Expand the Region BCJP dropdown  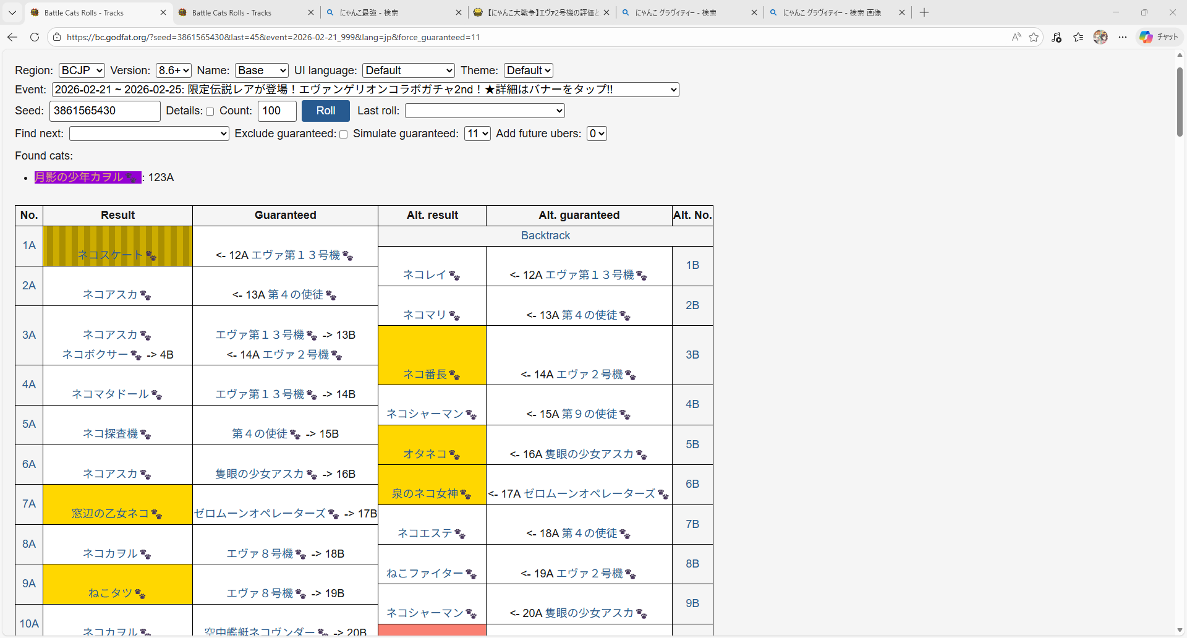82,70
